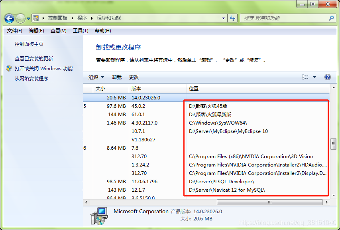340x230 pixels.
Task: Open 查看已安装的更新 link
Action: (x=34, y=59)
